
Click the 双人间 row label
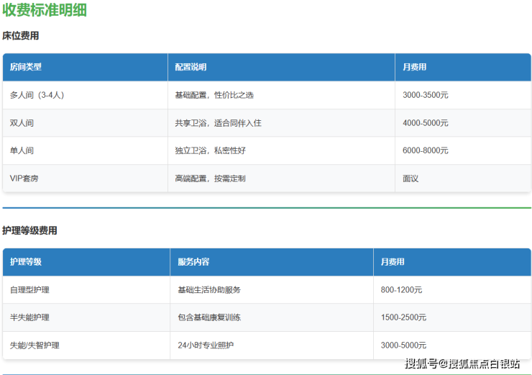pos(22,123)
